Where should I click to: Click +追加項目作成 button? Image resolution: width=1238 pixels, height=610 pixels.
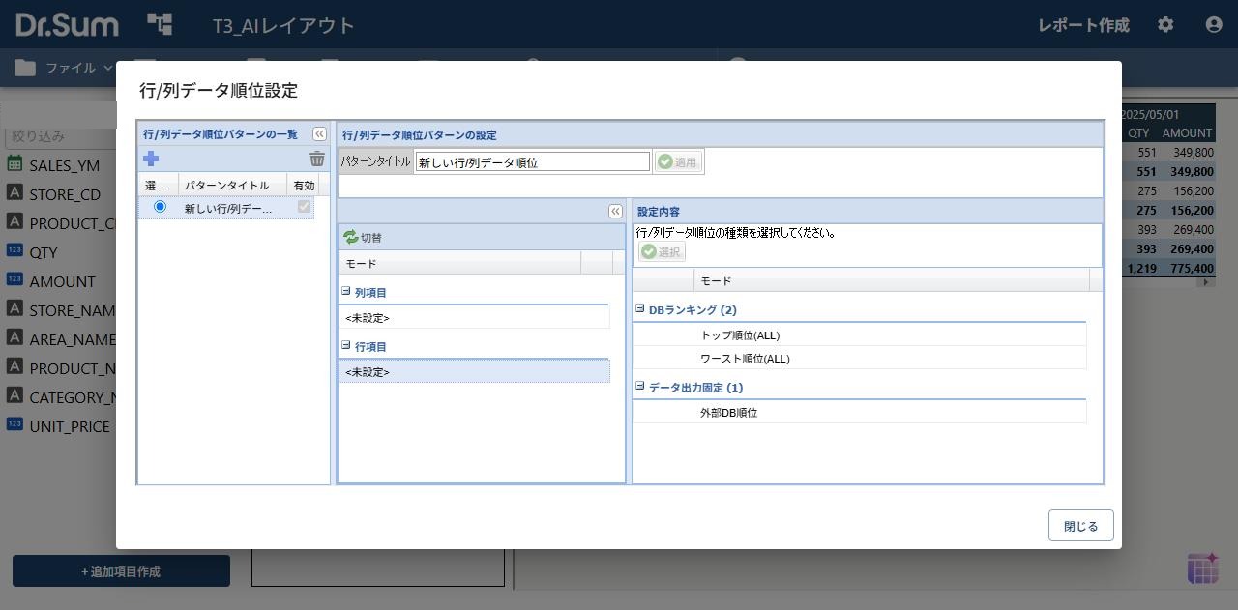click(121, 571)
